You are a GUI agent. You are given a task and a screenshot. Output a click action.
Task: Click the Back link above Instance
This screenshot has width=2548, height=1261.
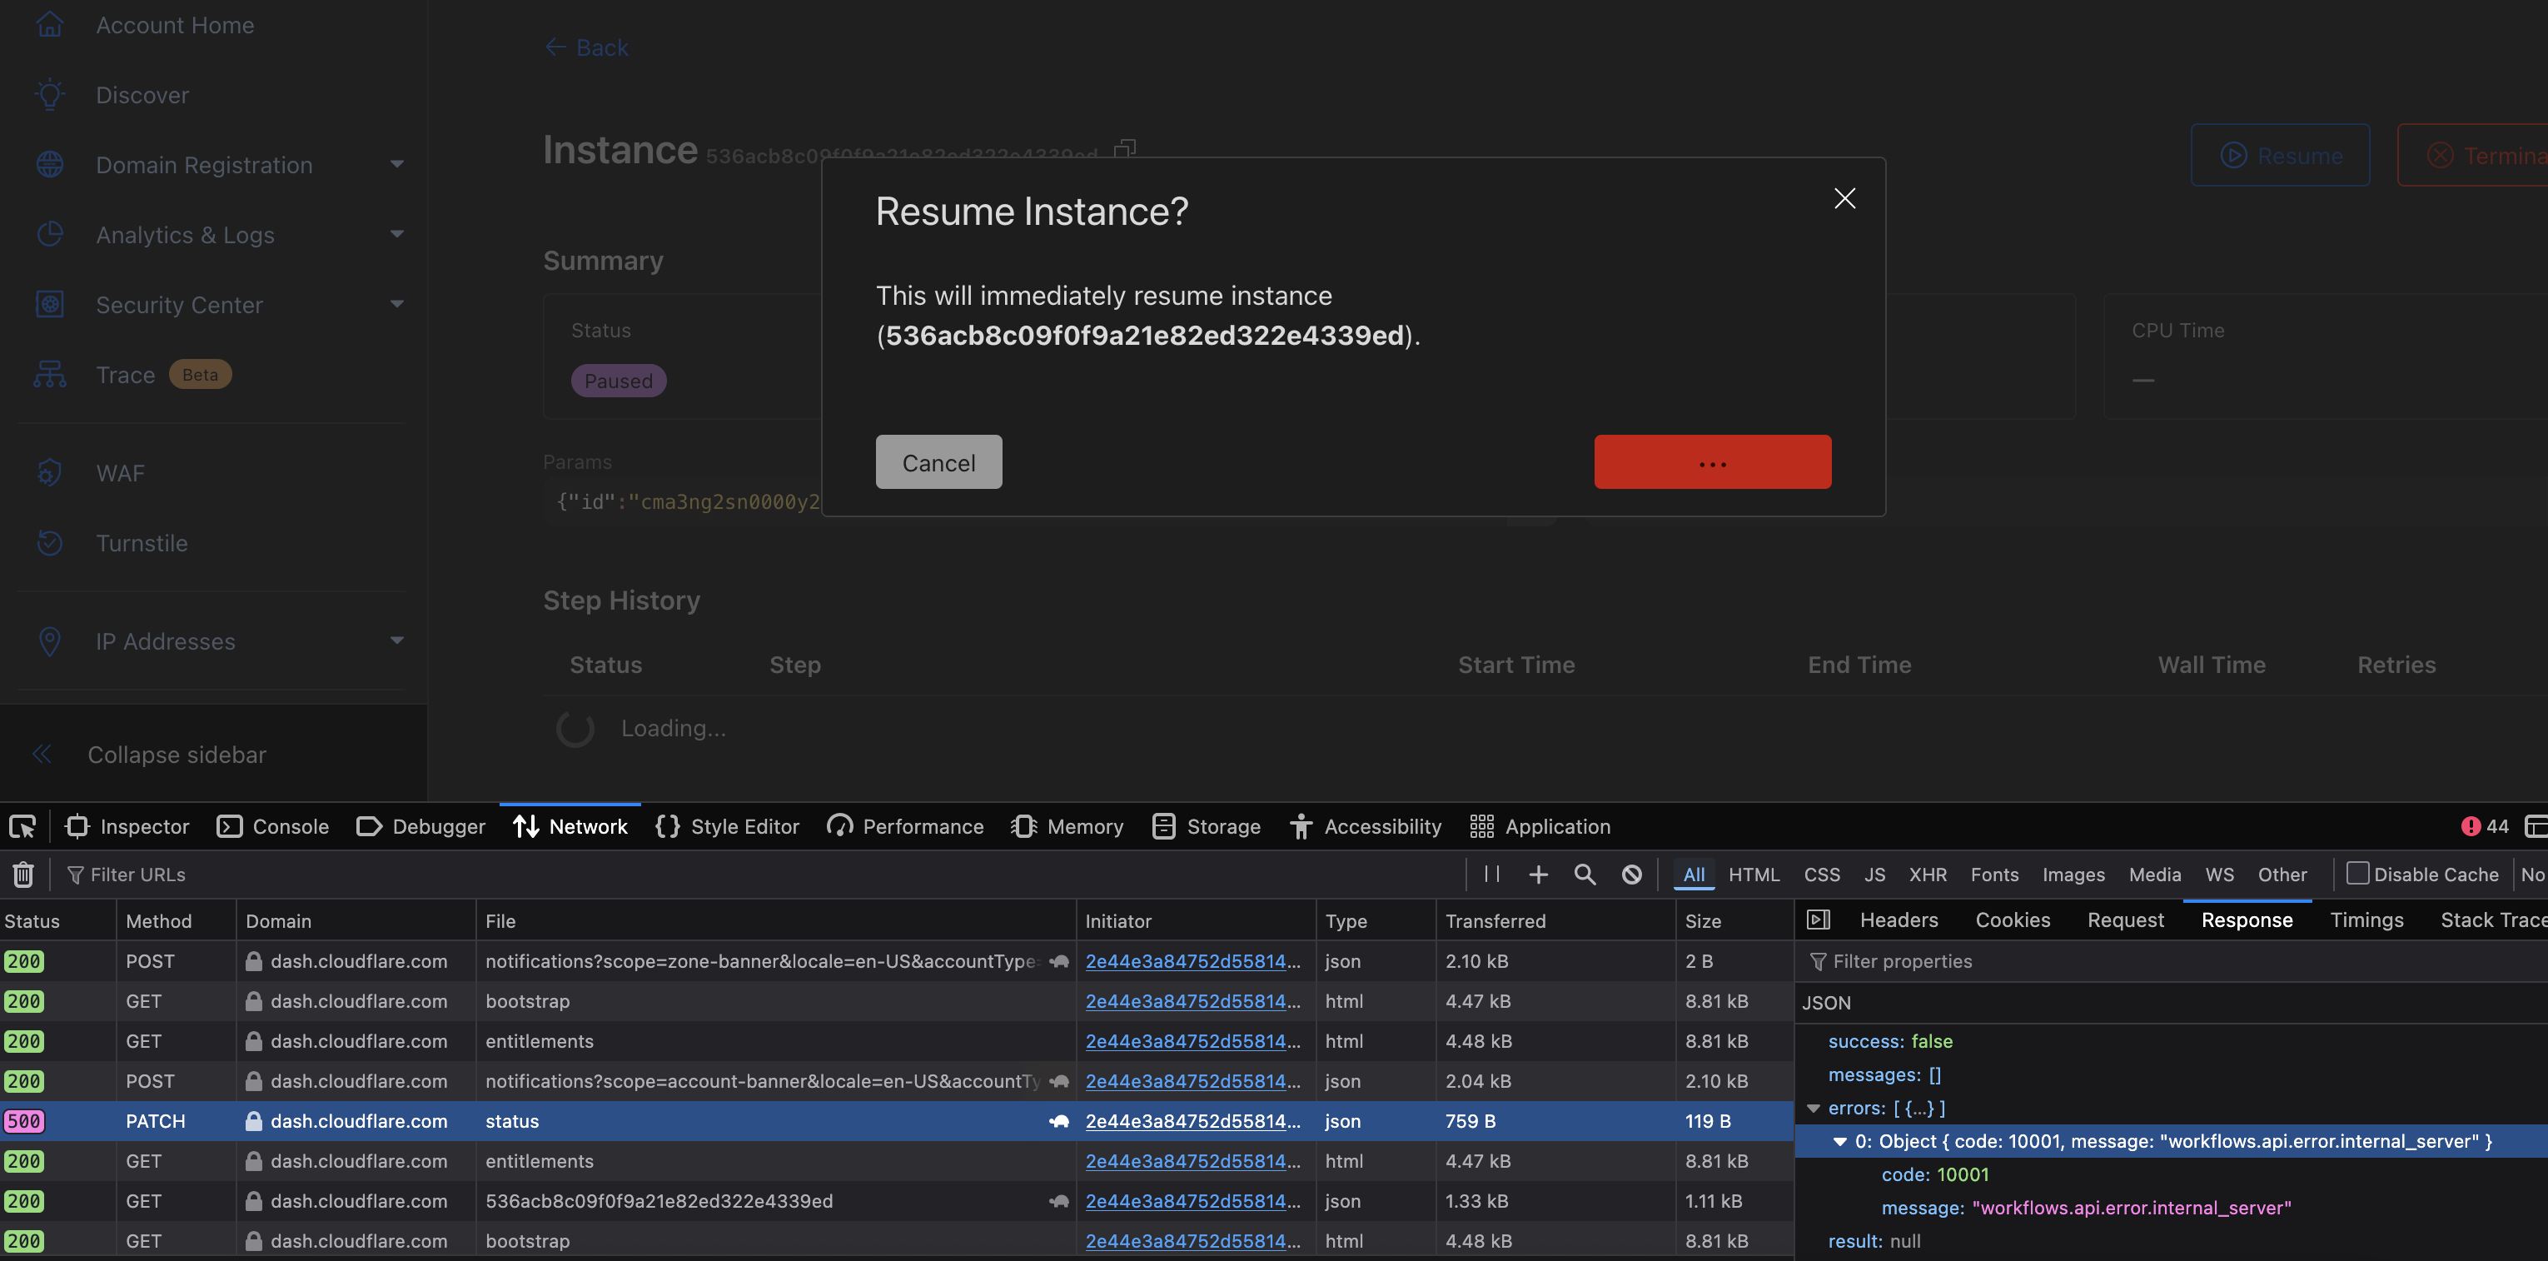586,47
